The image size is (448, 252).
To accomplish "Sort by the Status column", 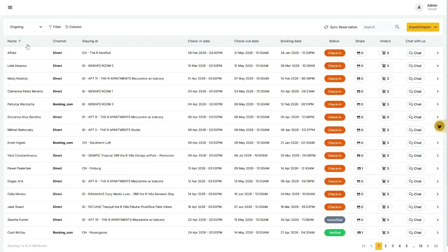I will coord(334,41).
